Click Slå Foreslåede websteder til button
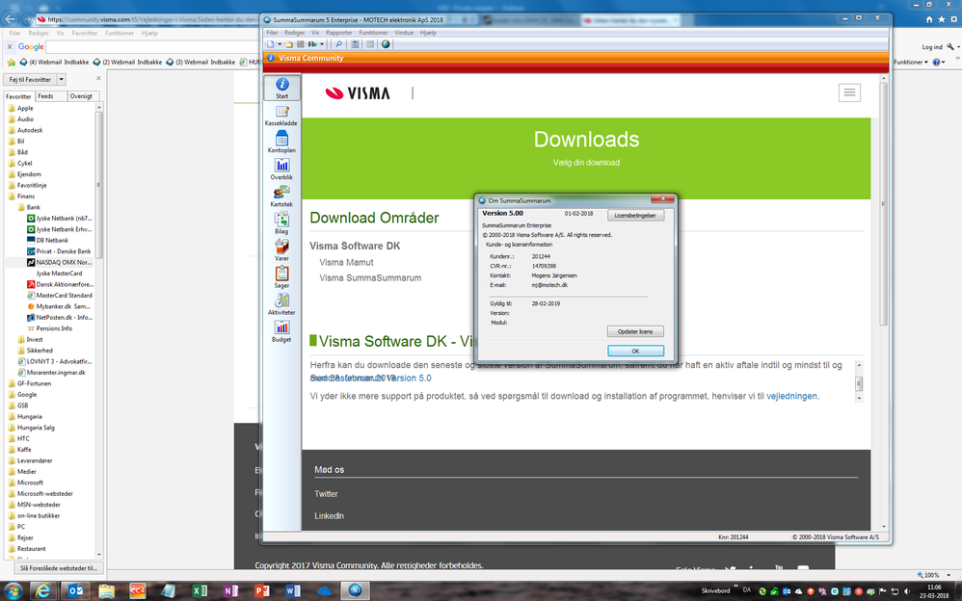The height and width of the screenshot is (601, 962). (59, 568)
